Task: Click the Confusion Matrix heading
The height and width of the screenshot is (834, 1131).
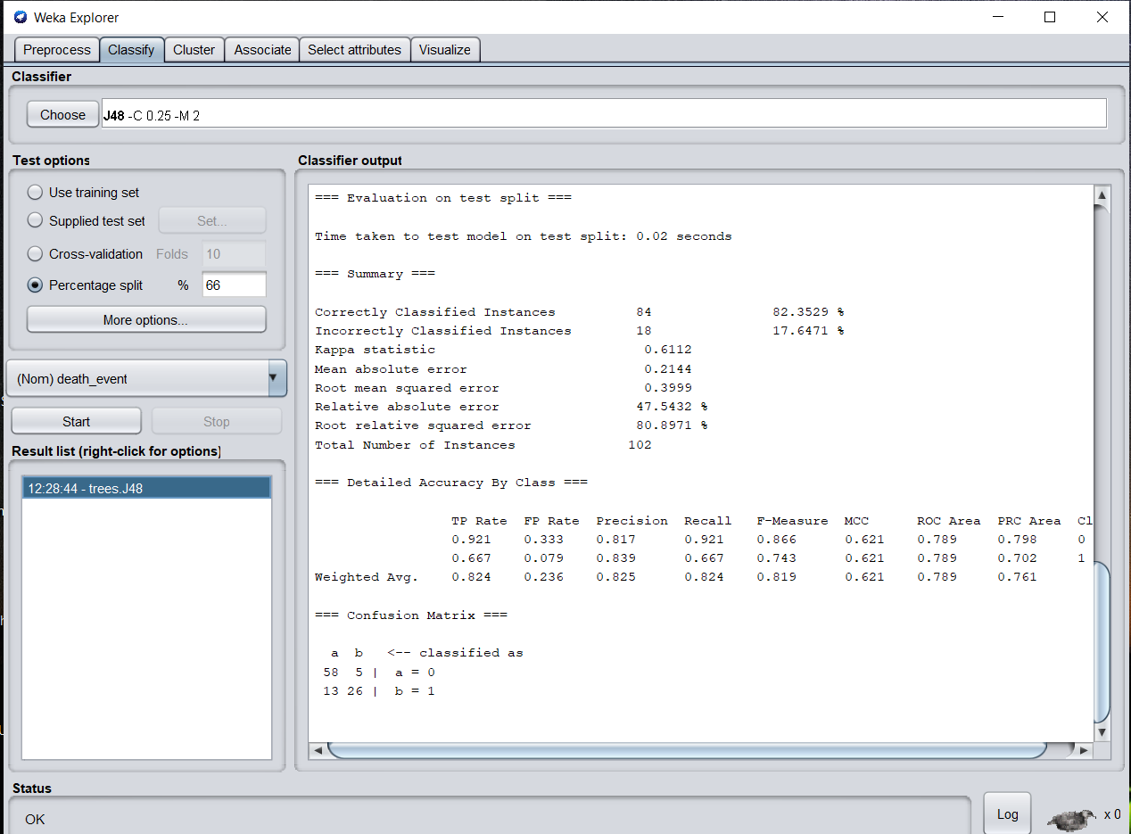Action: click(411, 615)
